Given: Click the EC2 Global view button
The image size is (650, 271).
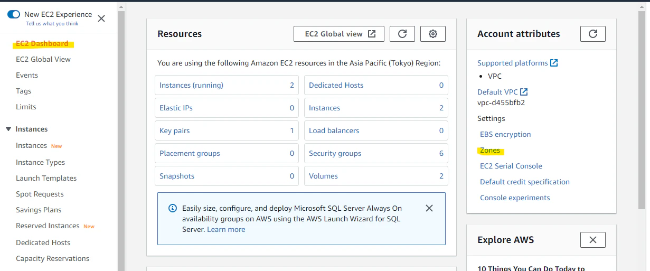Looking at the screenshot, I should [x=339, y=34].
